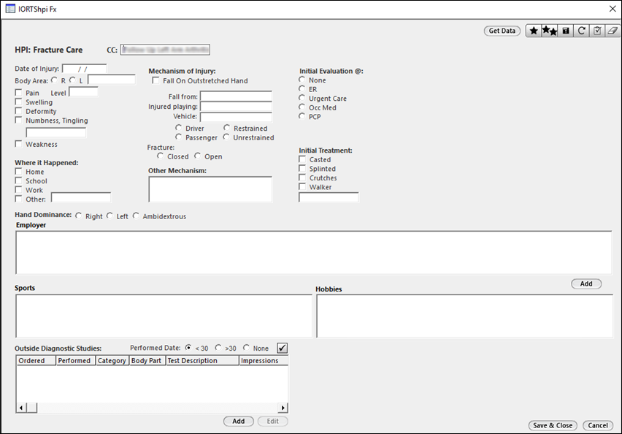Check Casted initial treatment
This screenshot has width=622, height=434.
[302, 159]
